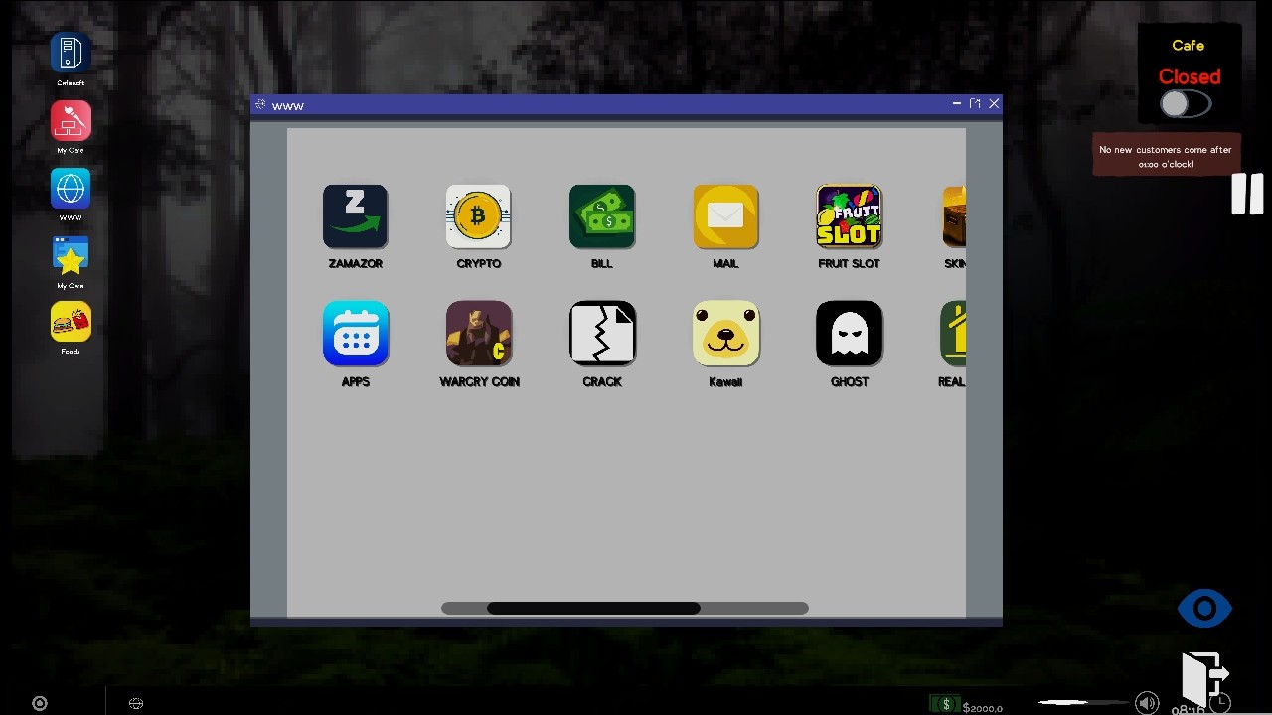Screen dimensions: 1272x715
Task: Click the speaker icon to mute
Action: (1147, 703)
